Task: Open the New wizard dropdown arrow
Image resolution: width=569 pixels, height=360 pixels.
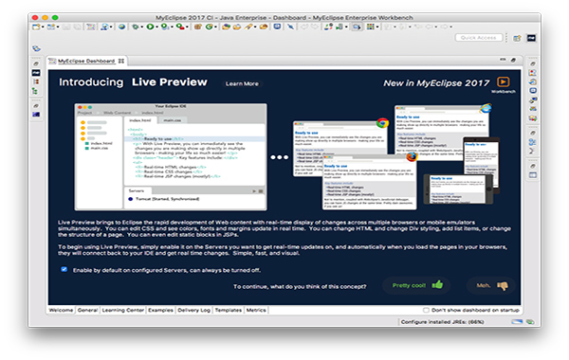Action: pyautogui.click(x=43, y=27)
